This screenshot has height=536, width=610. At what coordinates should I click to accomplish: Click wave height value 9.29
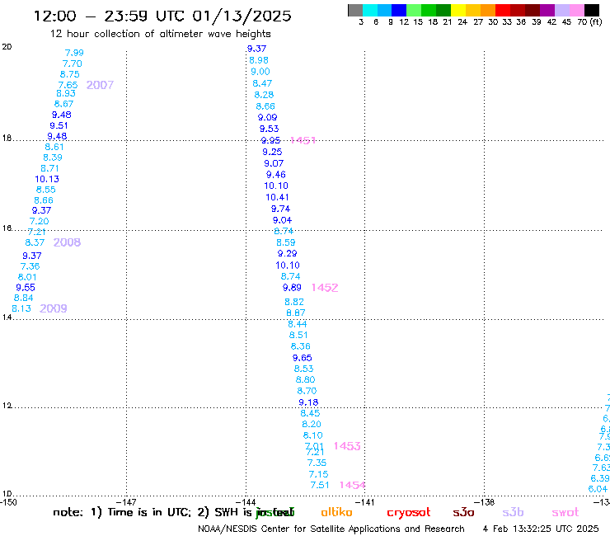[x=288, y=253]
